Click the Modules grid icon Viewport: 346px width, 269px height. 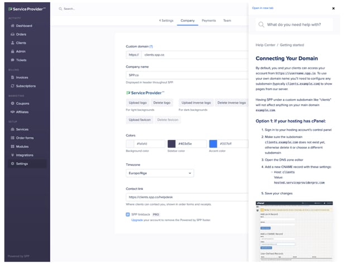(13, 146)
